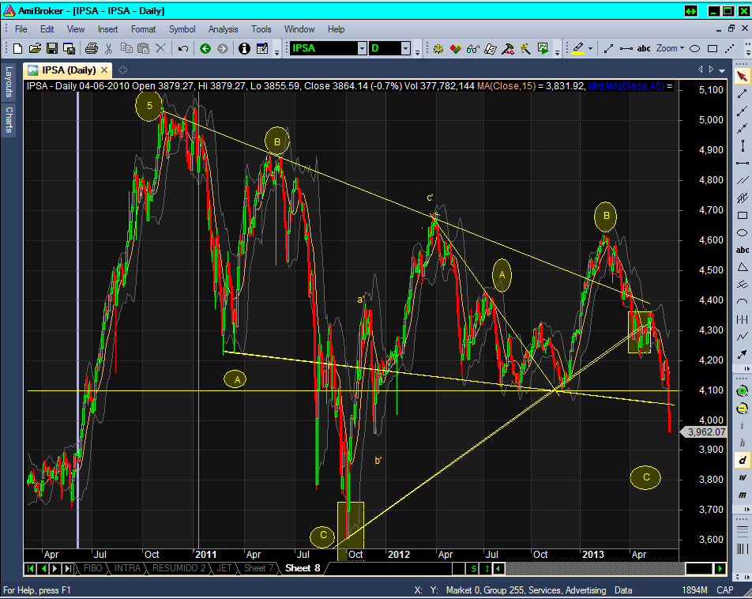
Task: Launch Optimize wizard wand icon
Action: click(x=525, y=48)
